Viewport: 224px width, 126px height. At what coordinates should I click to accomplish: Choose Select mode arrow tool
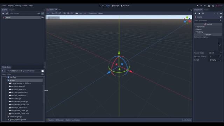(48, 13)
